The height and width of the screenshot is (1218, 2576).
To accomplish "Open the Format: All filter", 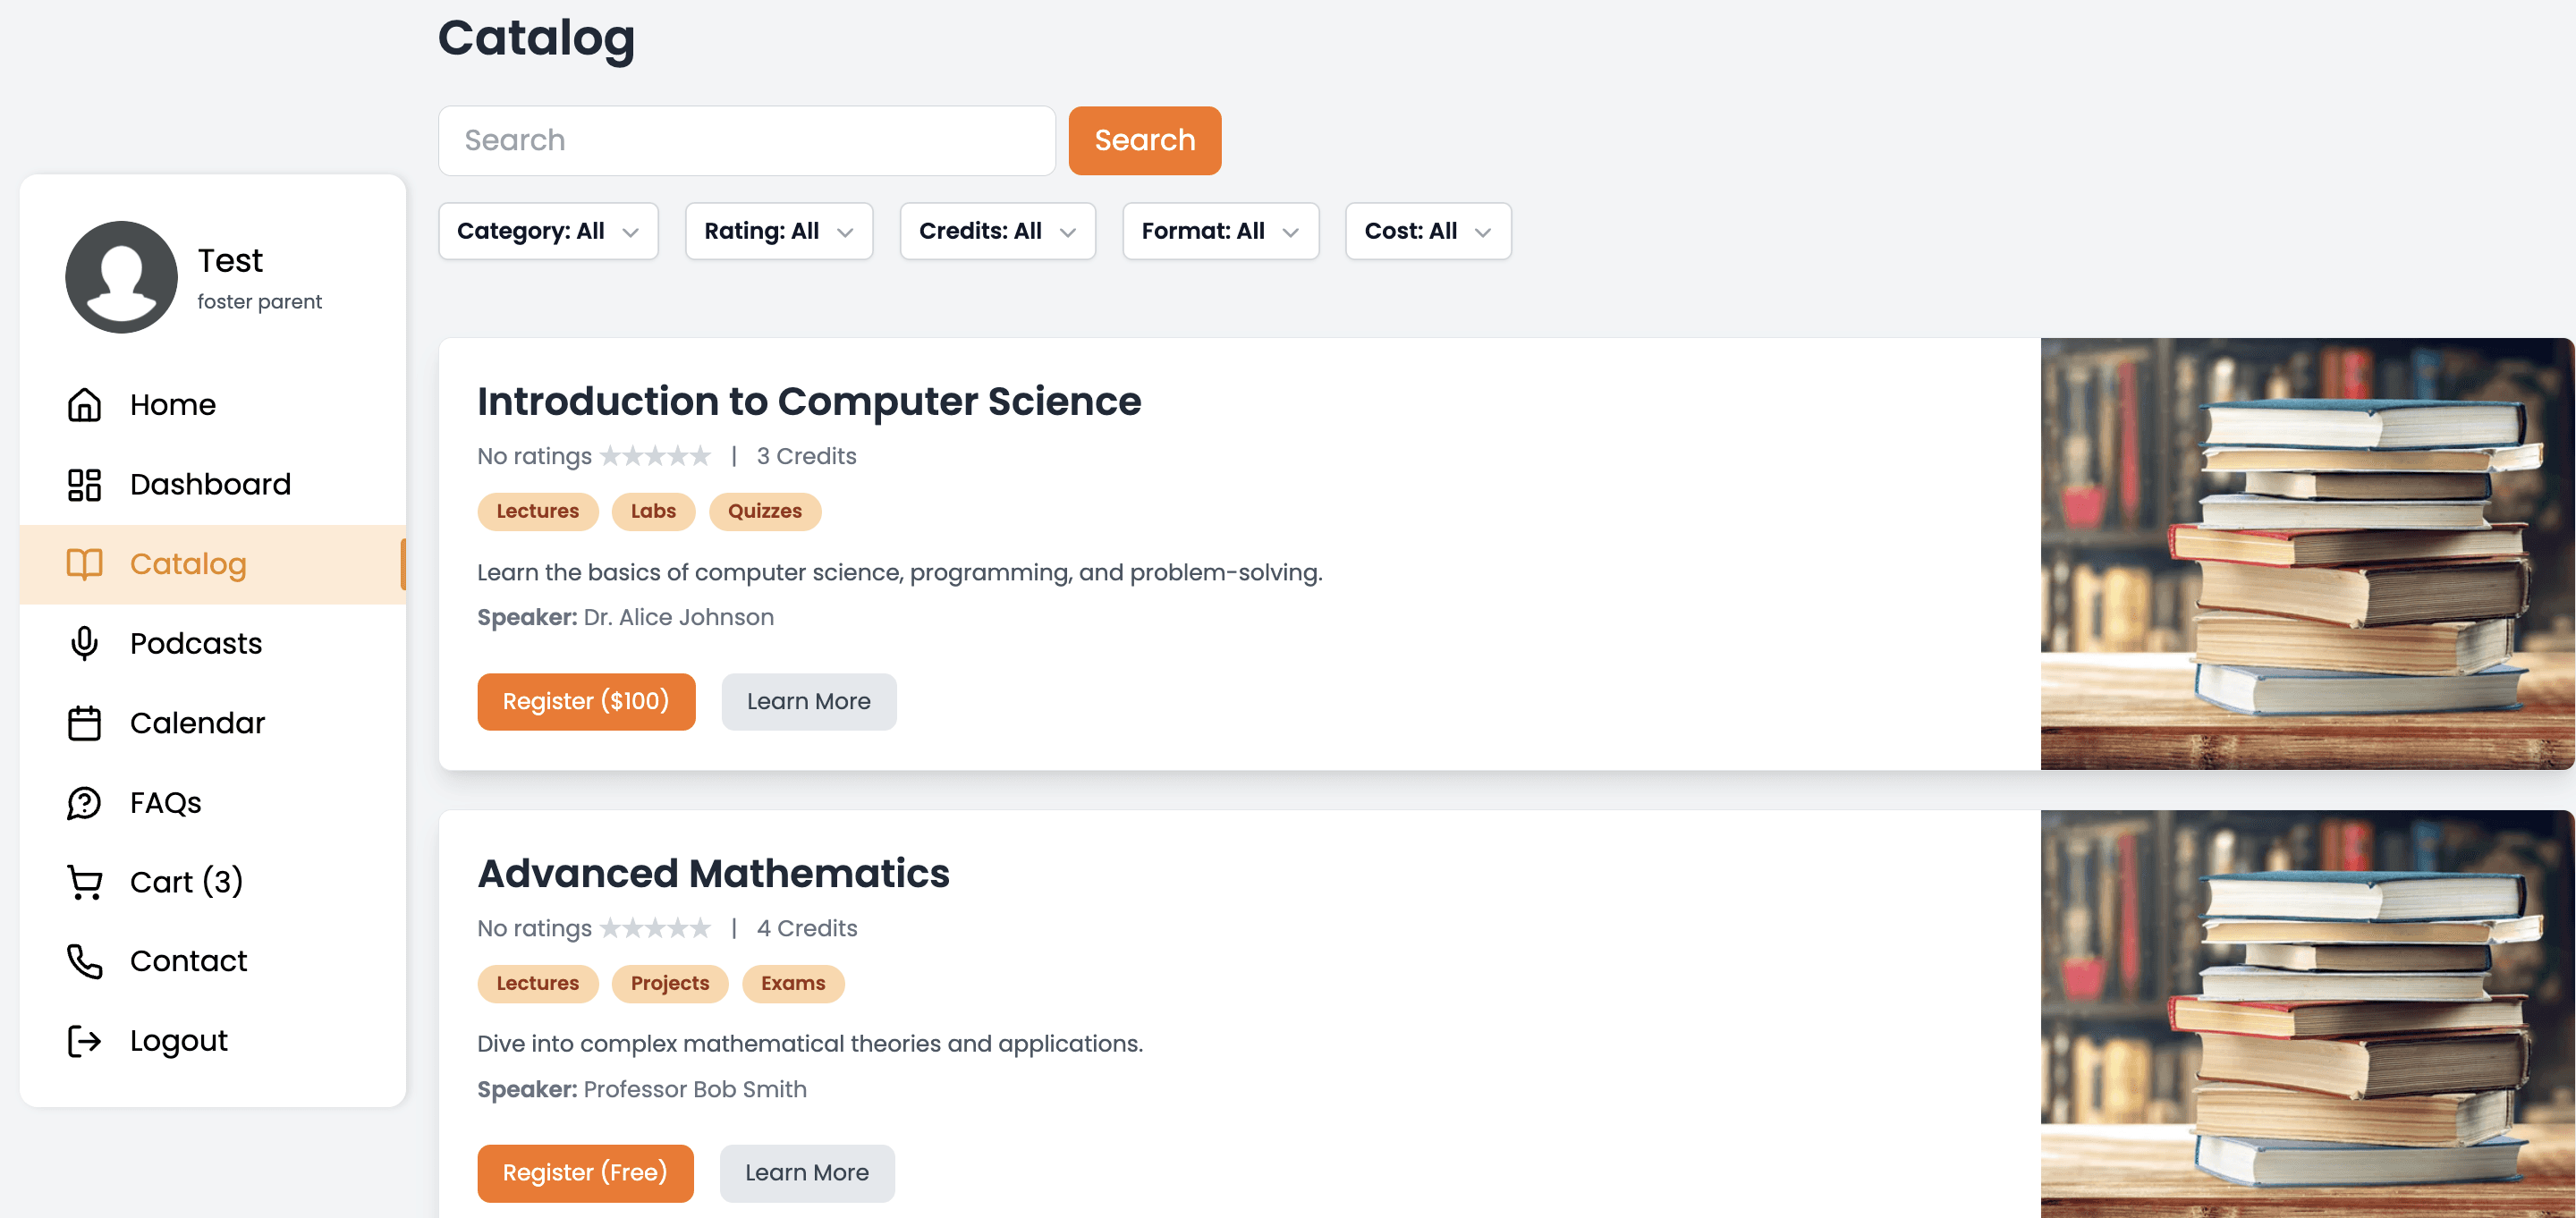I will click(1220, 231).
